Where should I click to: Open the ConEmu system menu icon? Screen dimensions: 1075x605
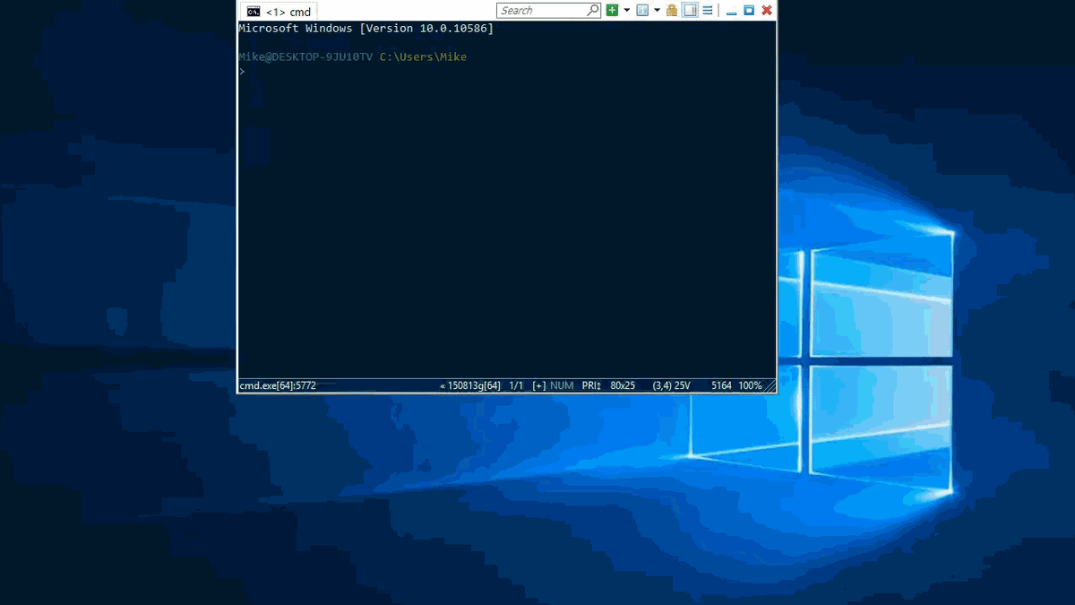(708, 11)
